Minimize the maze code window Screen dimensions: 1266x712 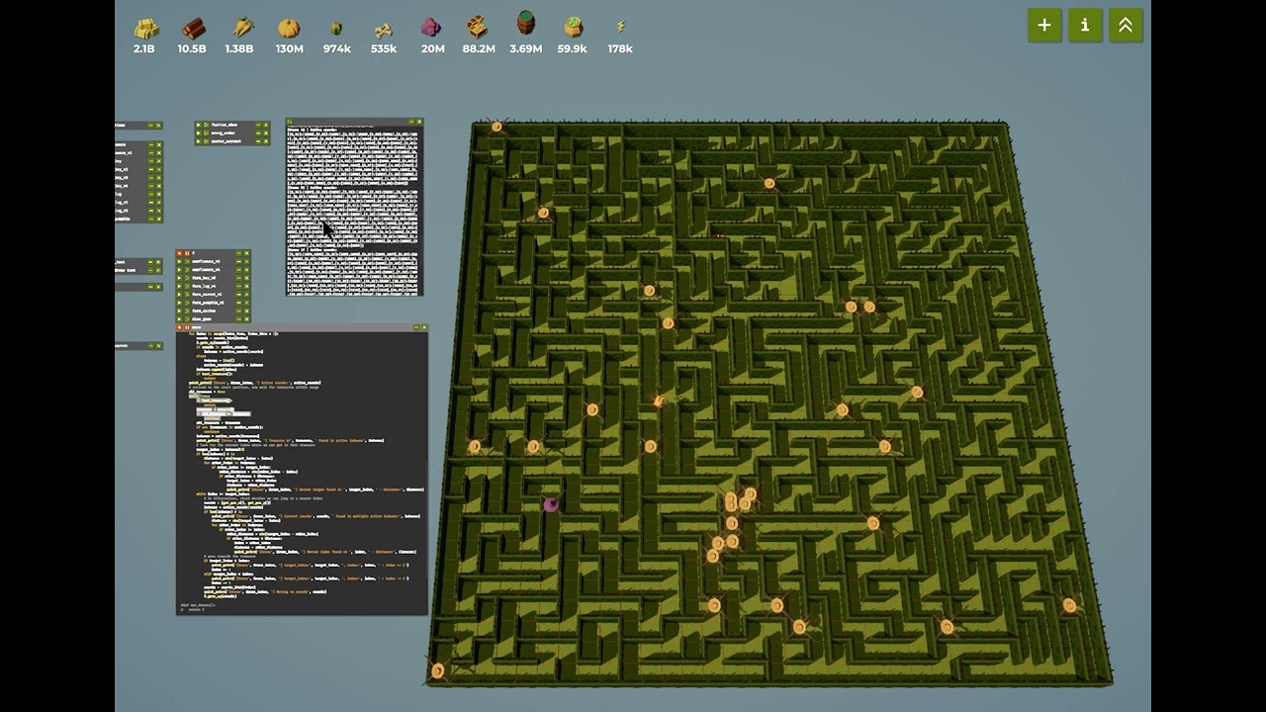click(x=416, y=327)
